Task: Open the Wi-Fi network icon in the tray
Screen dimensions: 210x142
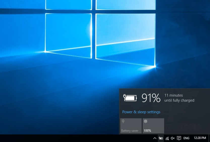Action: [x=167, y=138]
